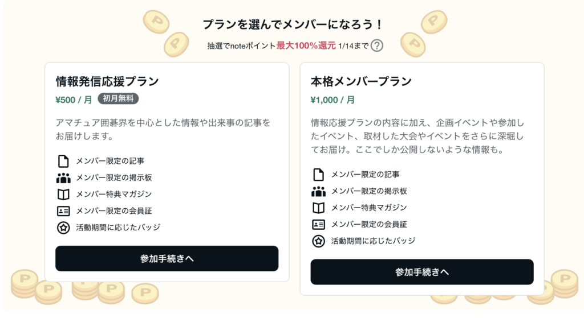Click ID card icon in 本格メンバープラン card
584x318 pixels.
[x=318, y=224]
